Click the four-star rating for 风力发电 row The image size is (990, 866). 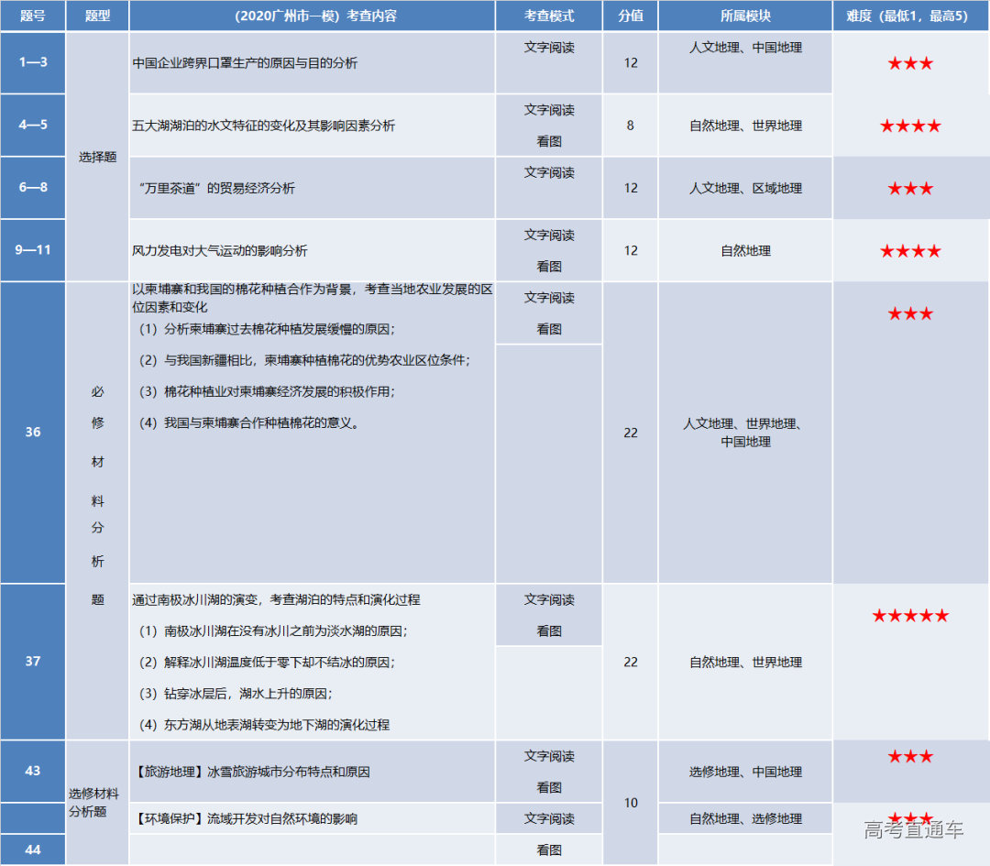coord(909,250)
